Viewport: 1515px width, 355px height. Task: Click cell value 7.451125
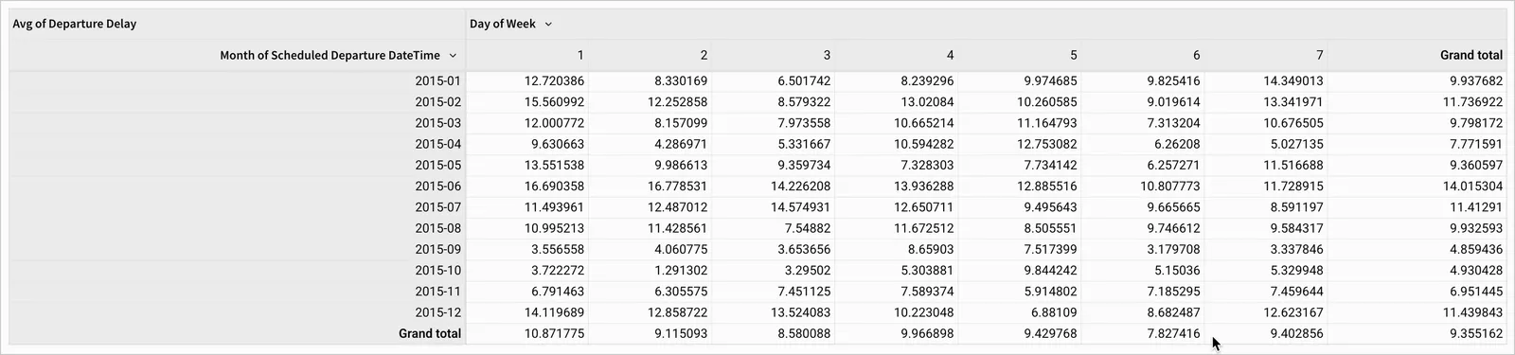point(804,292)
